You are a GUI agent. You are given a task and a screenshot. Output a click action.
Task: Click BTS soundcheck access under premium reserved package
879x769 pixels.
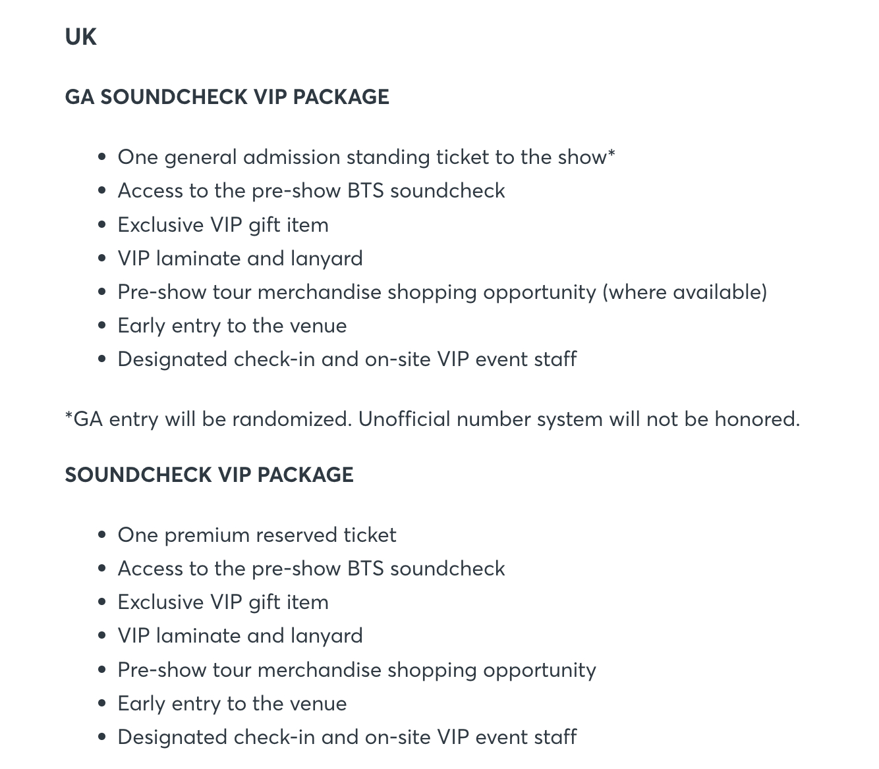311,569
